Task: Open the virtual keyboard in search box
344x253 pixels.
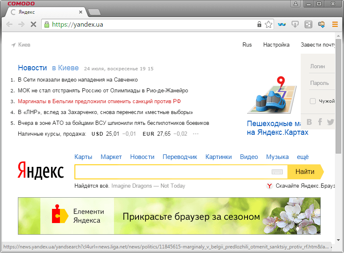Action: coord(277,171)
